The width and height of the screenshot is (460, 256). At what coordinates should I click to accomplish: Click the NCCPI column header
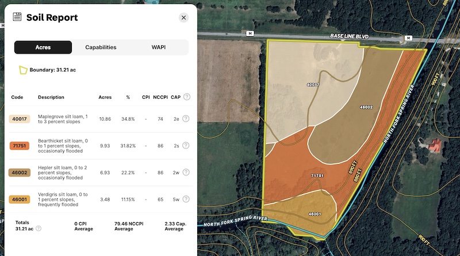(160, 97)
